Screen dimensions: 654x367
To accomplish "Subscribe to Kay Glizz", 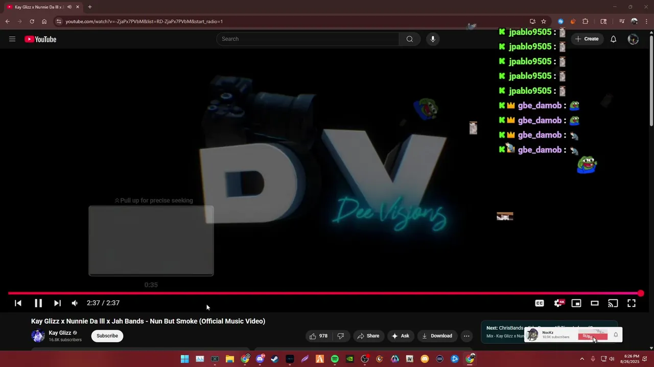I will [x=107, y=336].
